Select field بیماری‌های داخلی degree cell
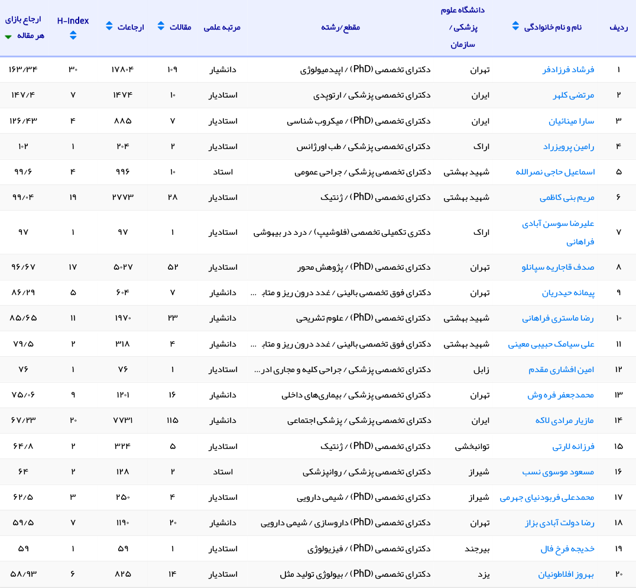 coord(356,395)
